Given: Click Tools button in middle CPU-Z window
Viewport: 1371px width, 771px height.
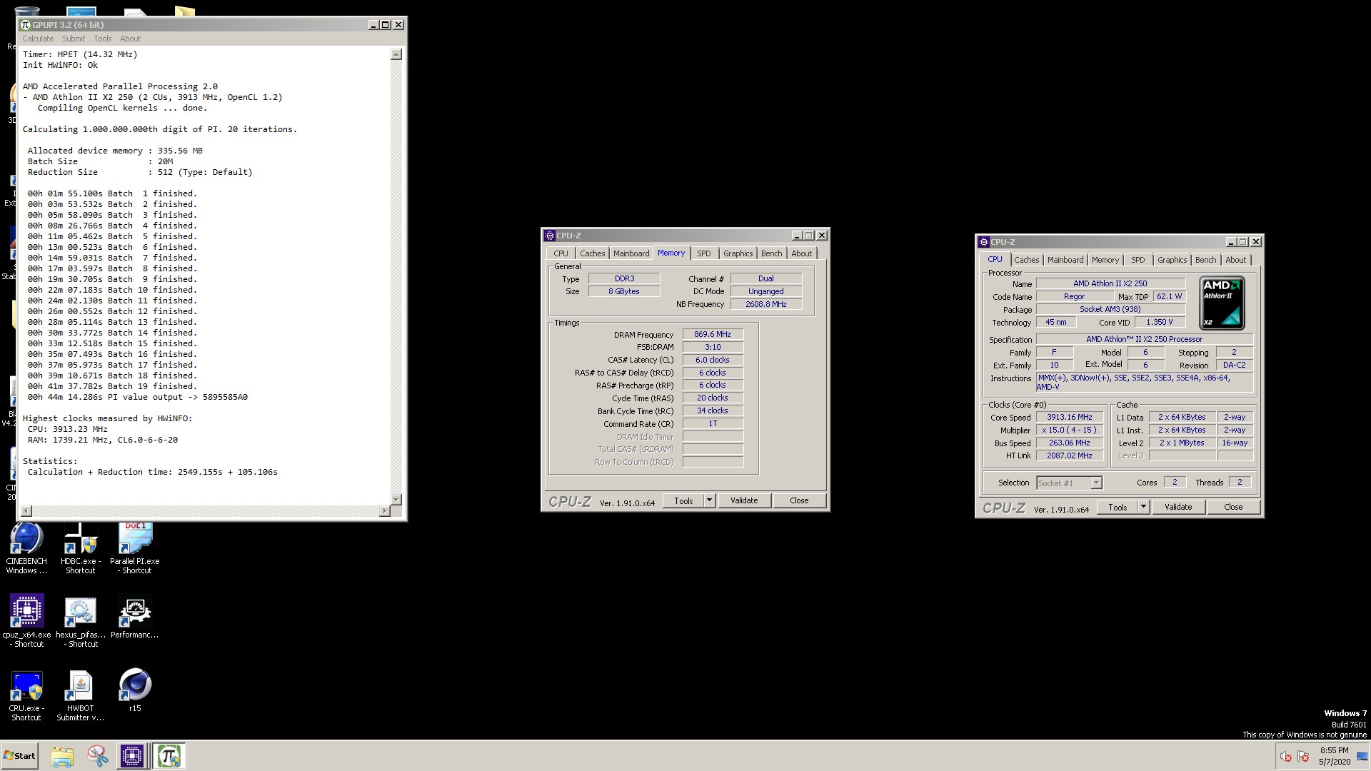Looking at the screenshot, I should (x=683, y=501).
